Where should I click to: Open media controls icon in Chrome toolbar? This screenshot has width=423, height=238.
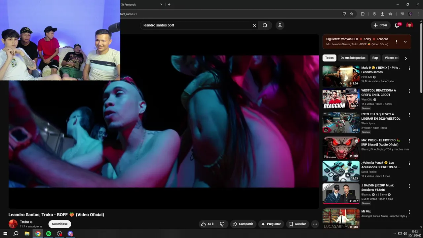pos(402,14)
